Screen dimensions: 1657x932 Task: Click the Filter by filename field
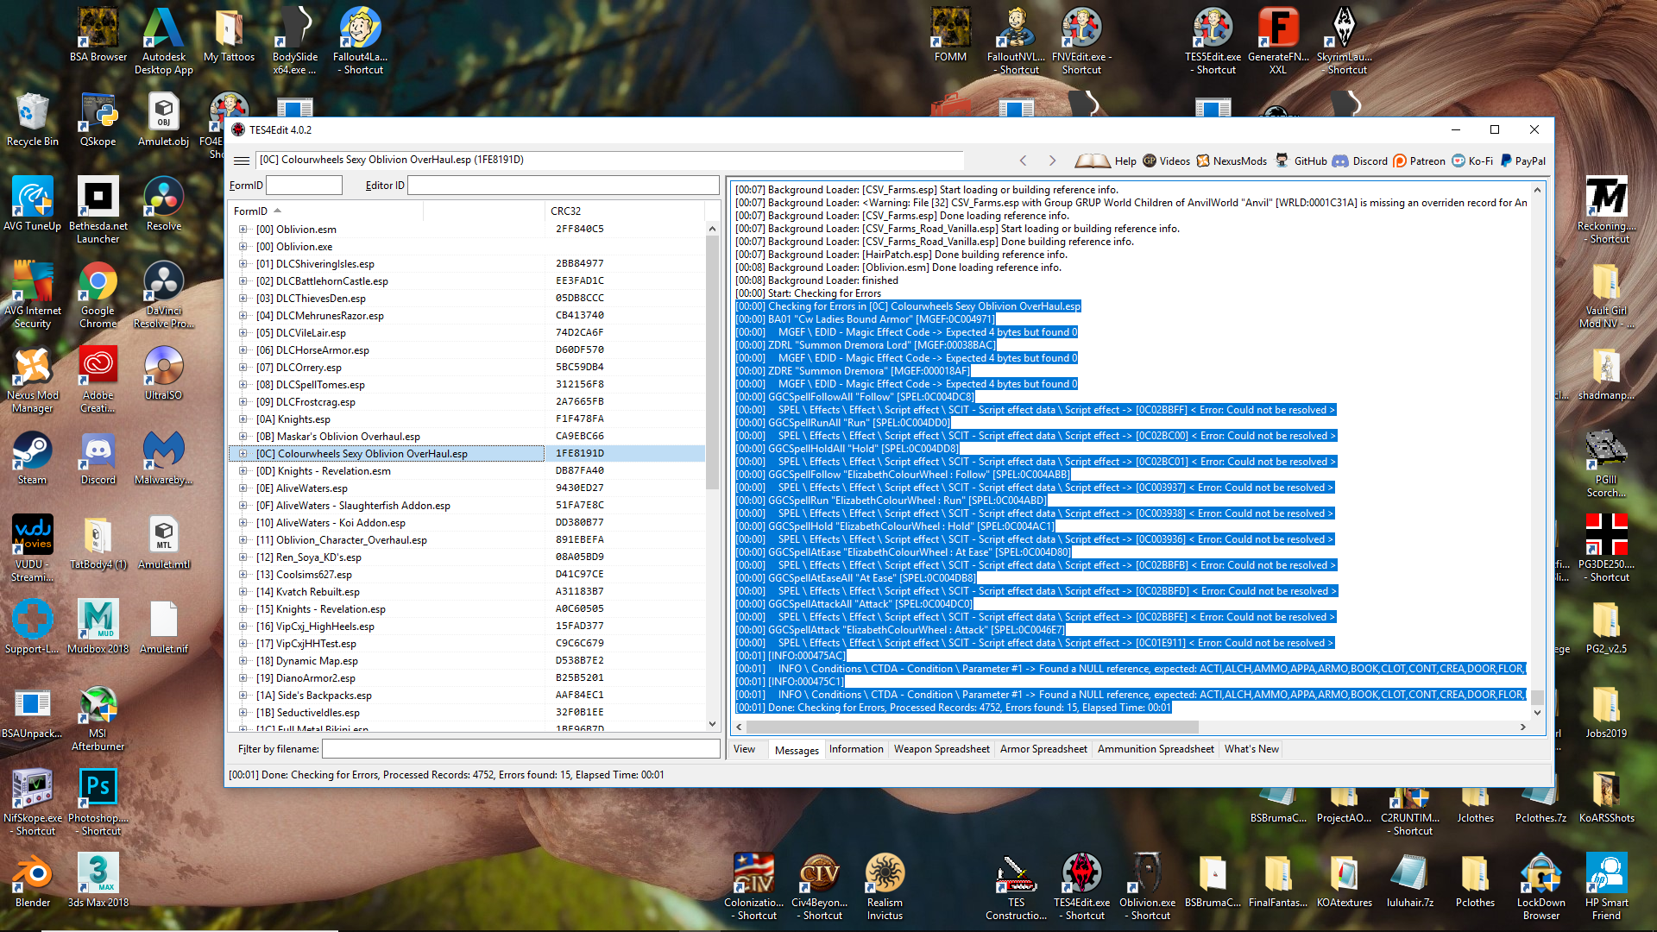click(x=521, y=749)
